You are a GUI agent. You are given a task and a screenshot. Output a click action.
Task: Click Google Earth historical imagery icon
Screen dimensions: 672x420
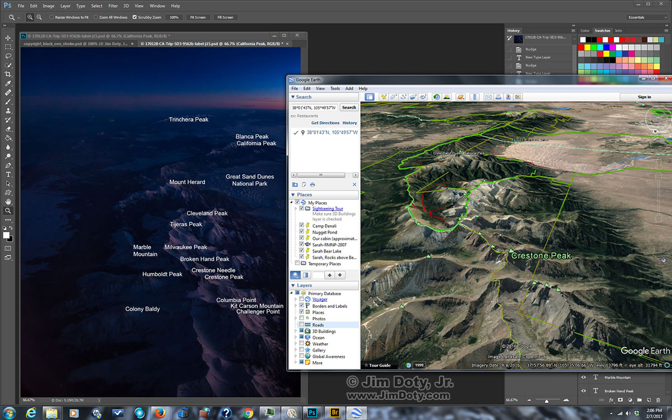point(436,97)
